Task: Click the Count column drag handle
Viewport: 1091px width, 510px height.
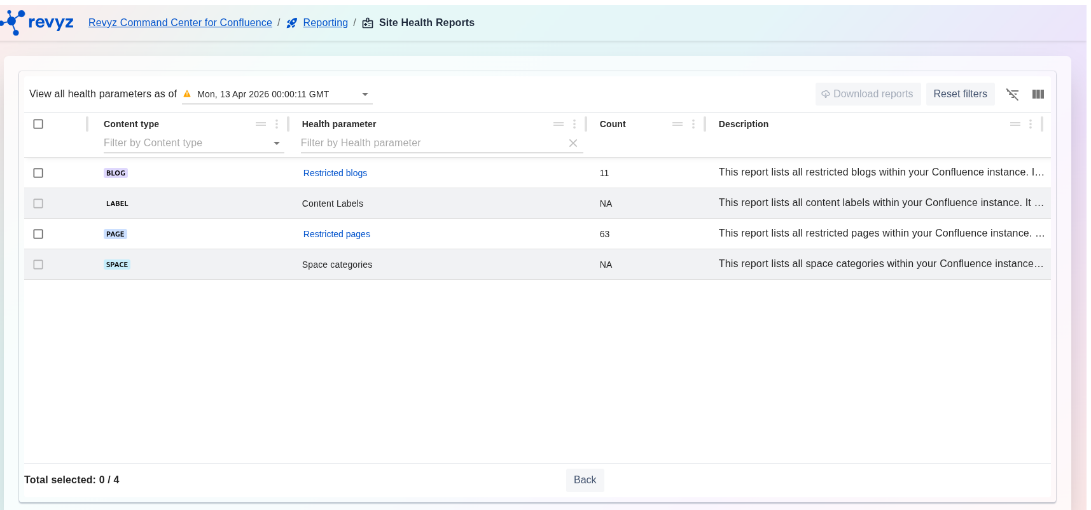Action: coord(678,124)
